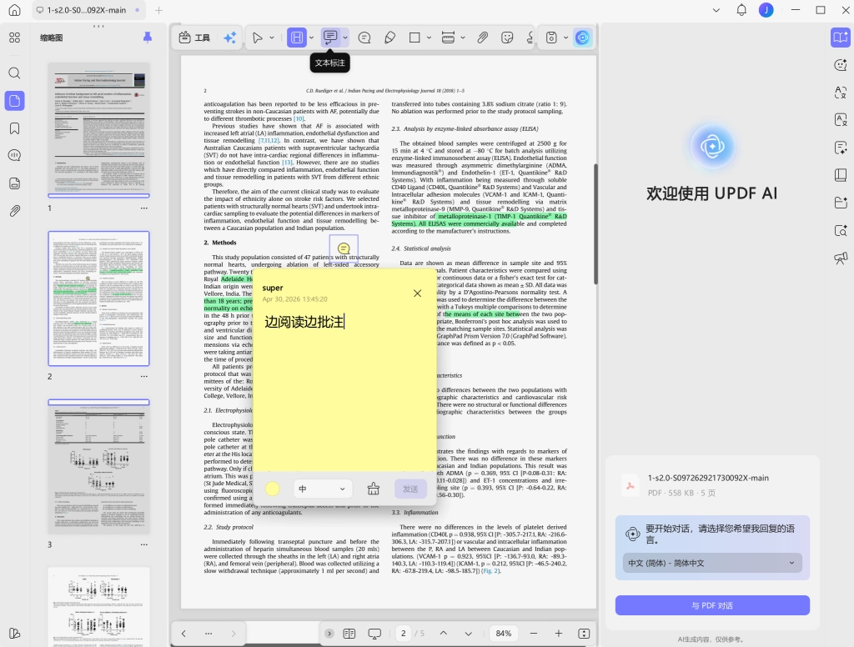The height and width of the screenshot is (647, 854).
Task: Go to next page down arrow
Action: tap(469, 634)
